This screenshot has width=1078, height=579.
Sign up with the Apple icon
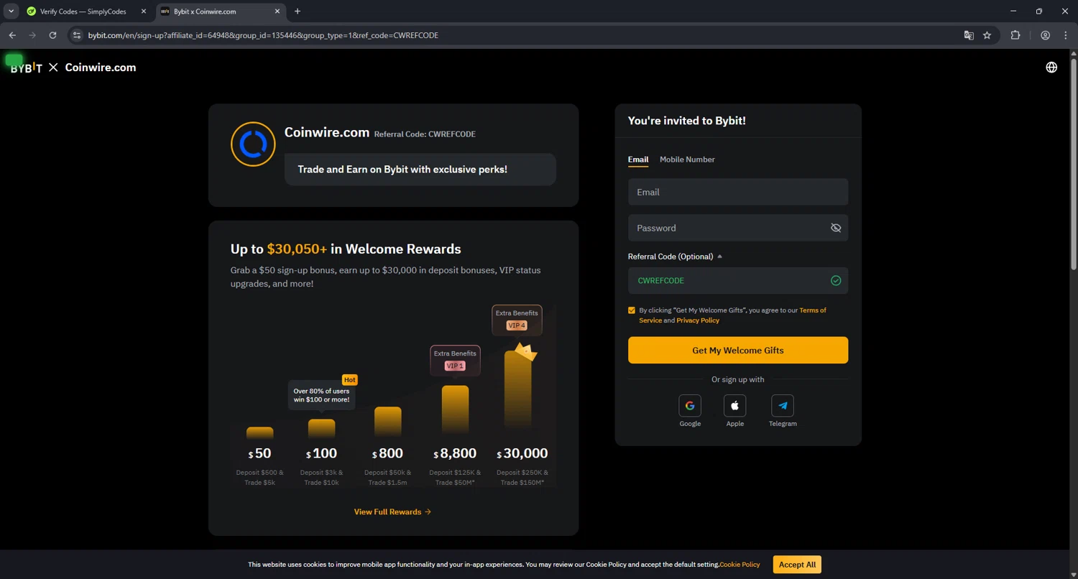(x=735, y=406)
